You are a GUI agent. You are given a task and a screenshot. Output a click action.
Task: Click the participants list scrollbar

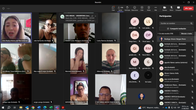pos(195,52)
